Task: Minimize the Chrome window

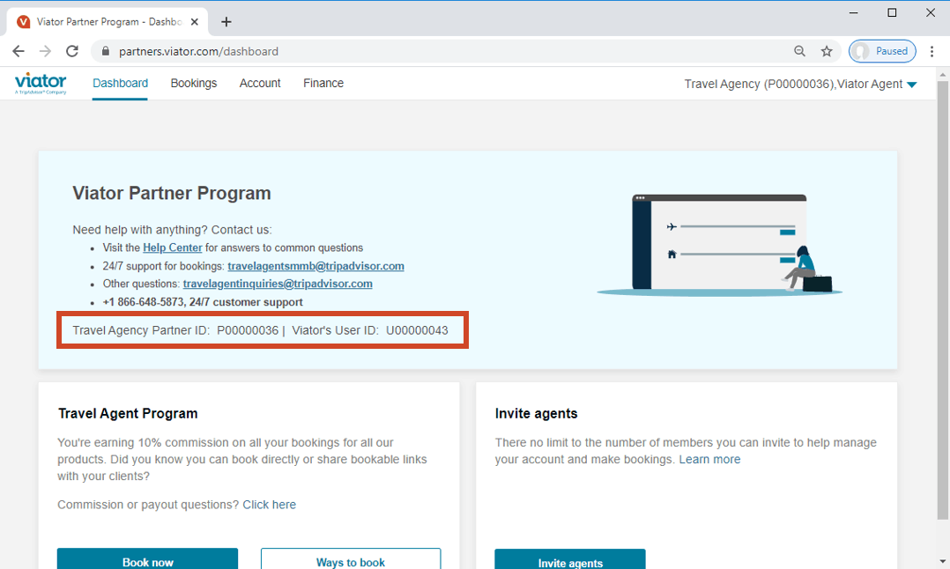Action: tap(854, 12)
